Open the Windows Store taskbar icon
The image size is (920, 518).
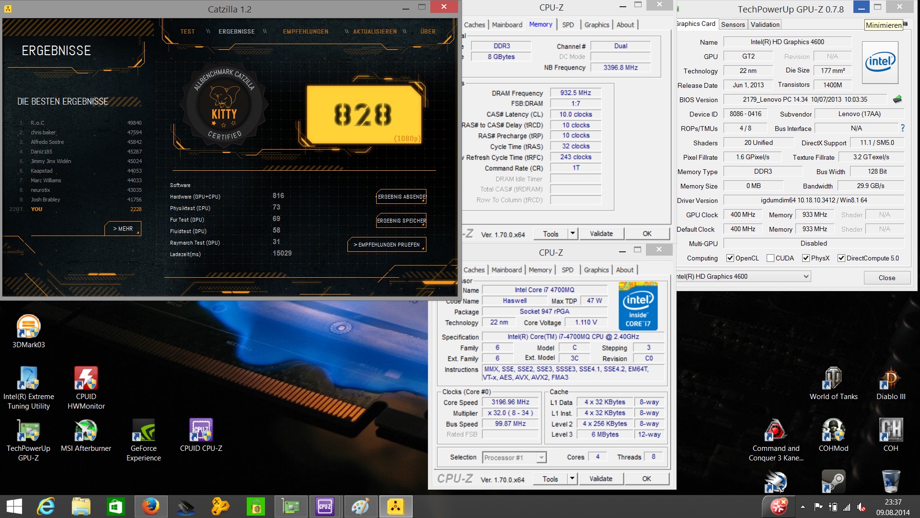coord(115,506)
